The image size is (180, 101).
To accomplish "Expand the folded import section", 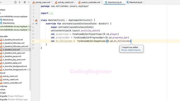I will [51, 13].
